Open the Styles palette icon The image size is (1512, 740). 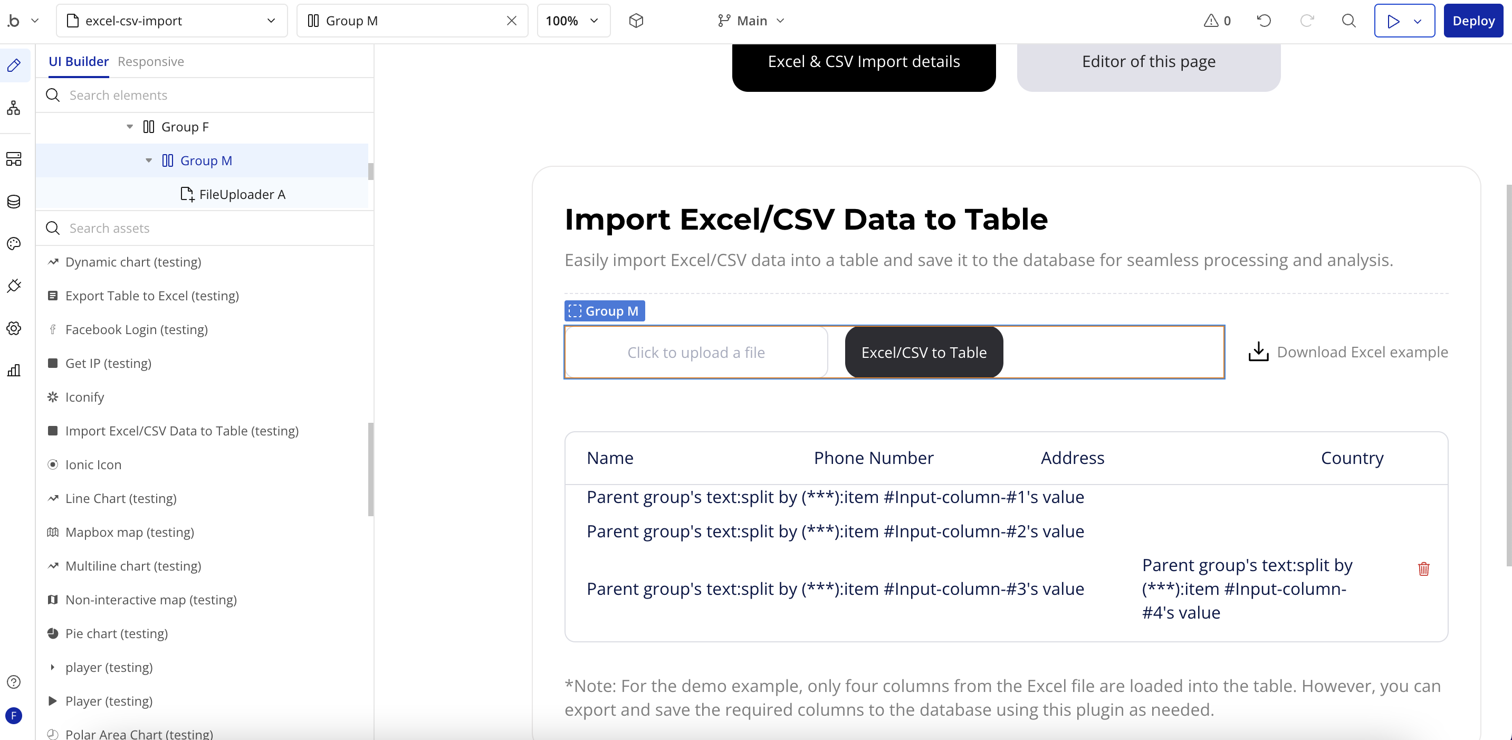[14, 244]
